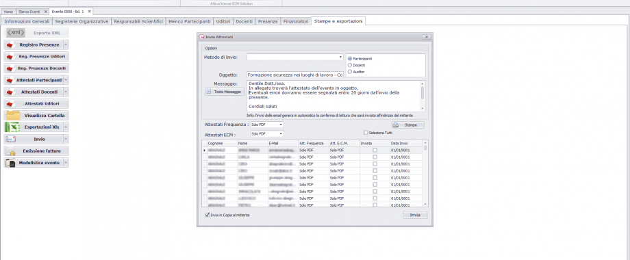Image resolution: width=630 pixels, height=260 pixels.
Task: Expand the Modulistica evento dropdown arrow
Action: click(x=66, y=163)
